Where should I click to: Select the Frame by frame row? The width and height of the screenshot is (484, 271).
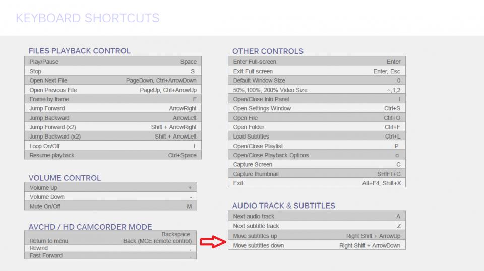coord(112,99)
